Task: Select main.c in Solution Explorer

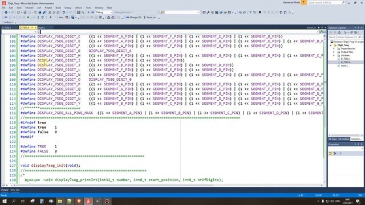Action: (344, 66)
